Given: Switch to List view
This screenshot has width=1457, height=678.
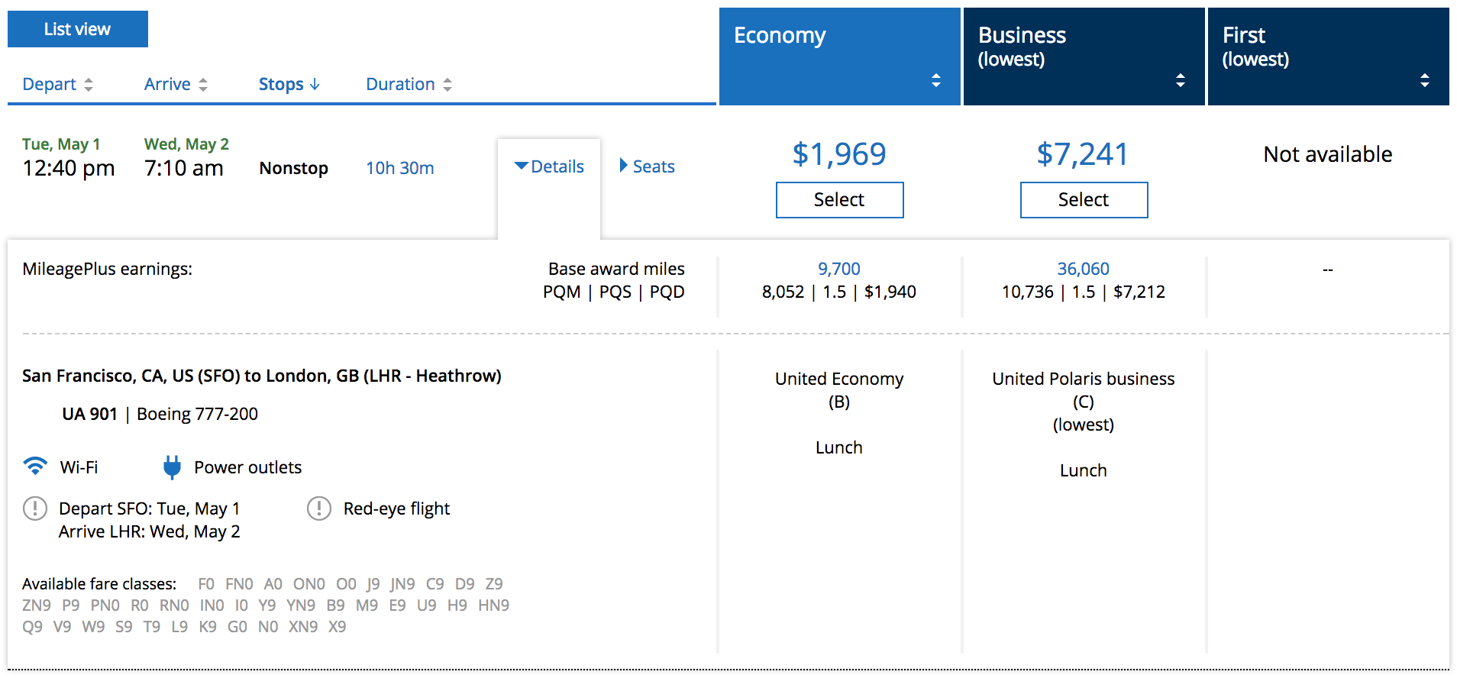Looking at the screenshot, I should tap(77, 29).
